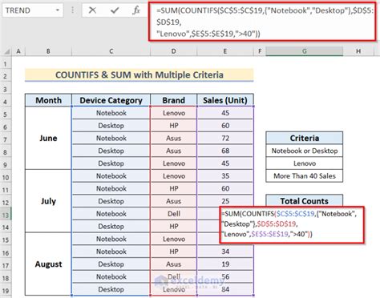The image size is (380, 298).
Task: Click the Cancel (X) formula button
Action: pos(92,10)
